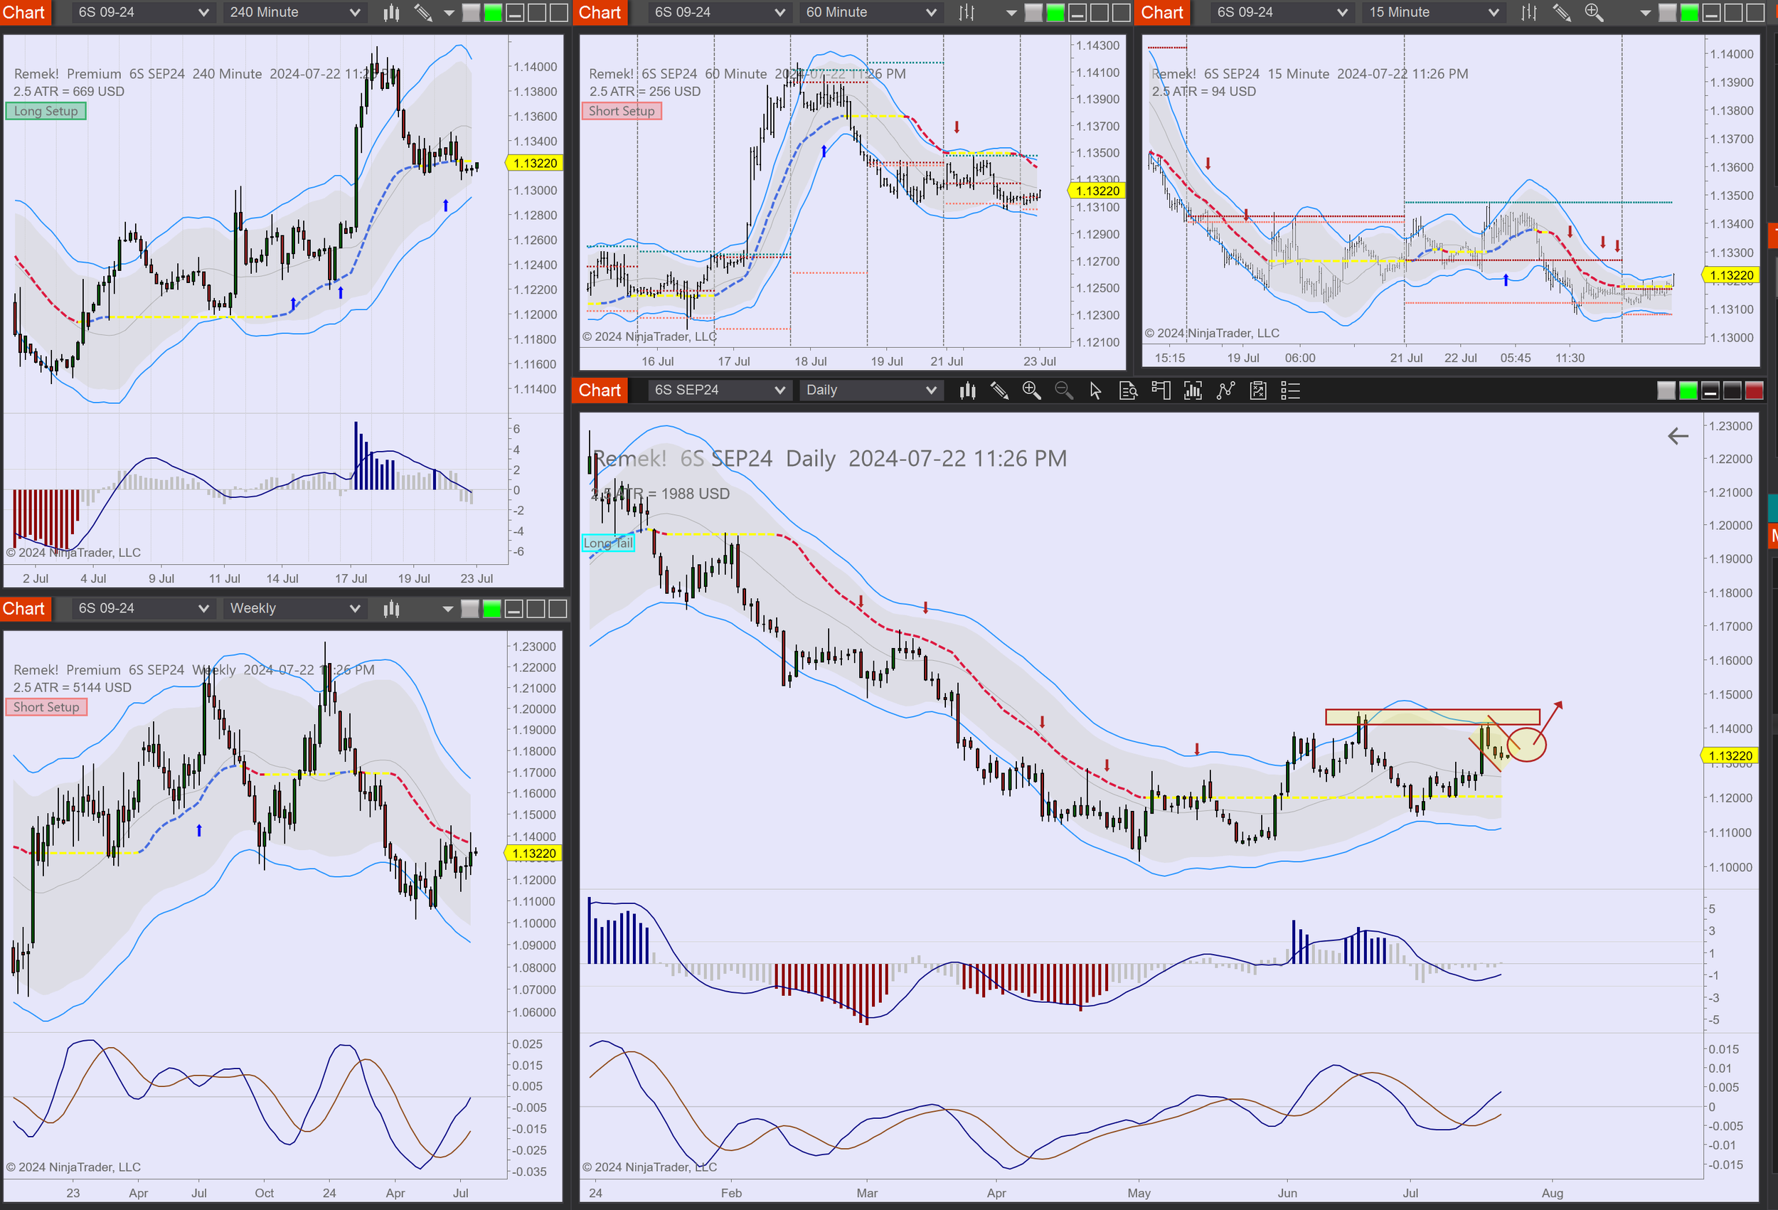Open Strategies icon on Daily chart

click(x=1225, y=391)
